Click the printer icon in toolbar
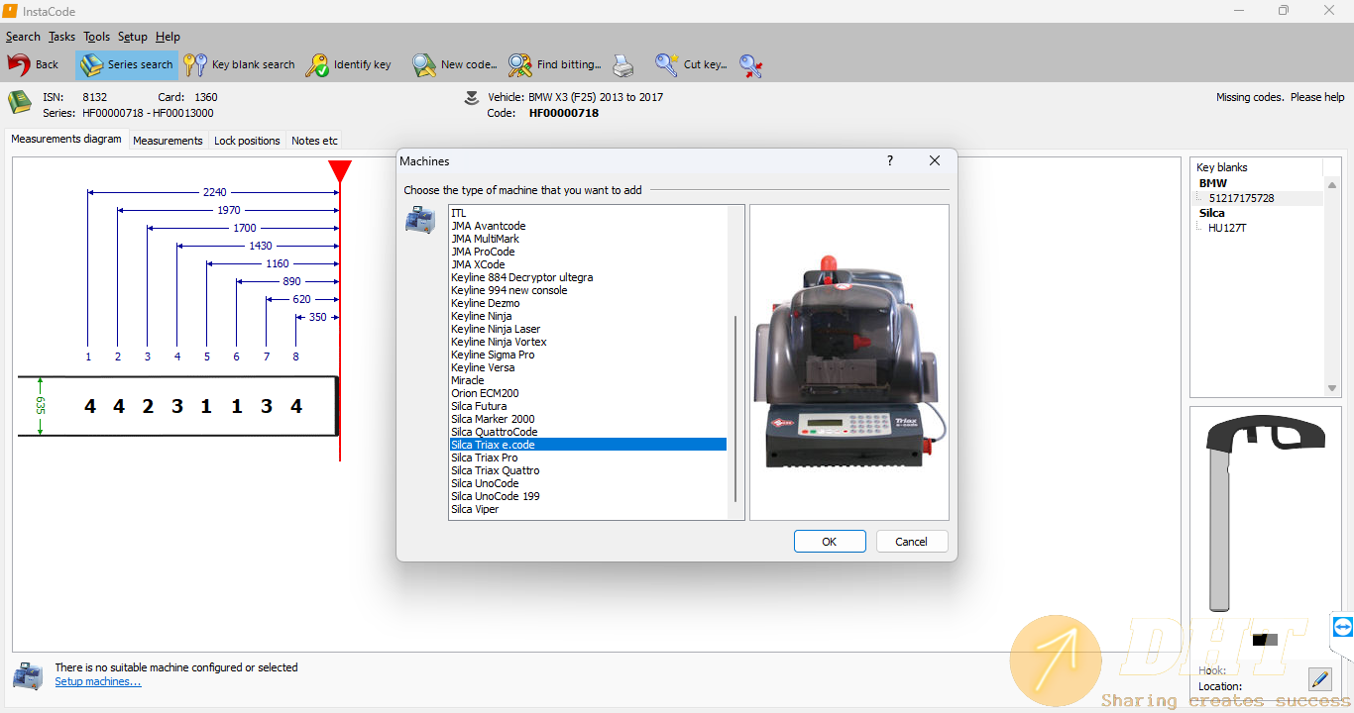This screenshot has height=713, width=1354. (x=622, y=65)
